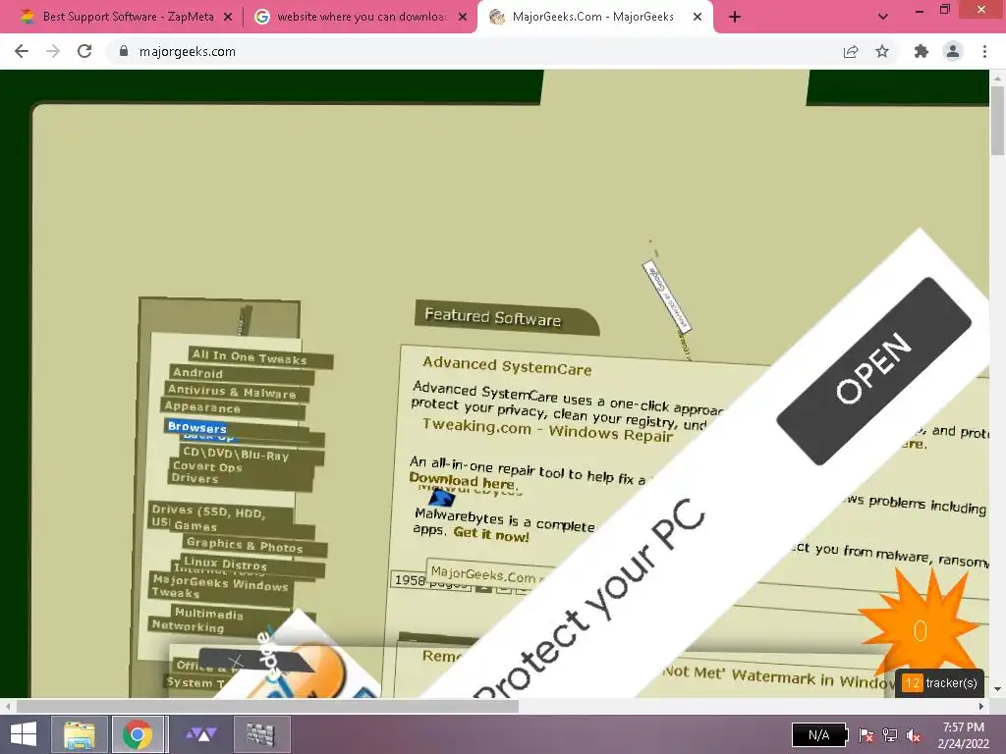The image size is (1006, 754).
Task: Open the Covert Ops category
Action: click(x=207, y=466)
